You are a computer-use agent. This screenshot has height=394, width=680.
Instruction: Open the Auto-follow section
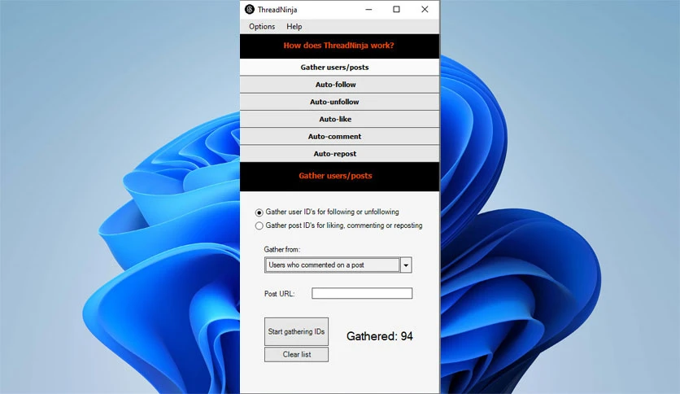(x=339, y=85)
